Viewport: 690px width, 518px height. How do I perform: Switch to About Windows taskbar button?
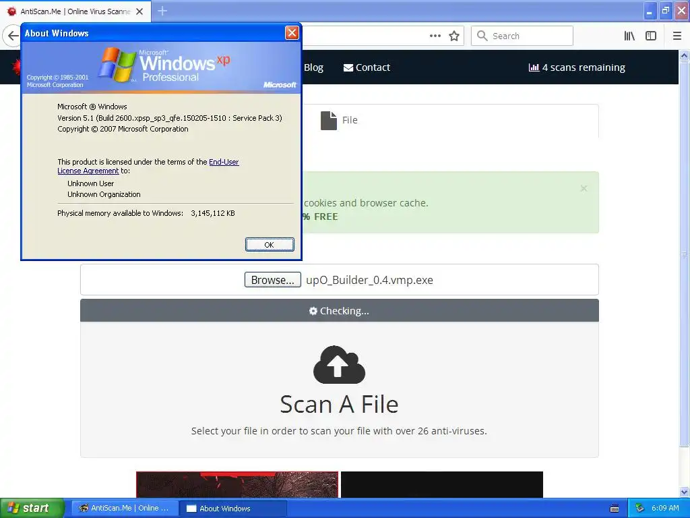[x=233, y=508]
